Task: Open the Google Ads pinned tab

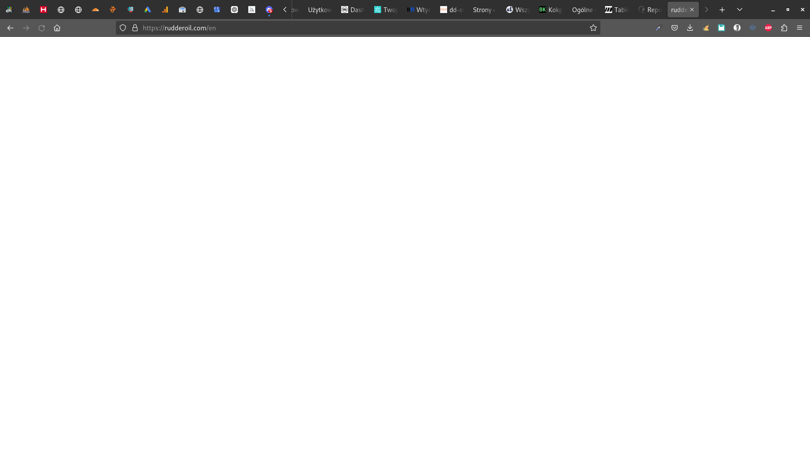Action: coord(148,10)
